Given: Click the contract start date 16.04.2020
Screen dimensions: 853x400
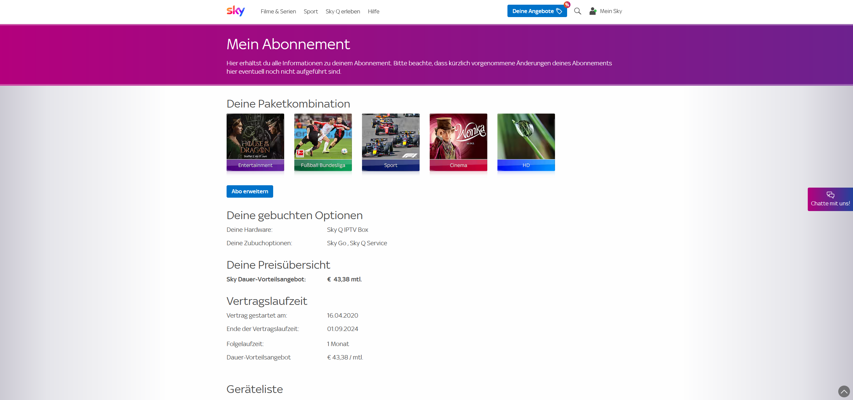Looking at the screenshot, I should pyautogui.click(x=343, y=316).
